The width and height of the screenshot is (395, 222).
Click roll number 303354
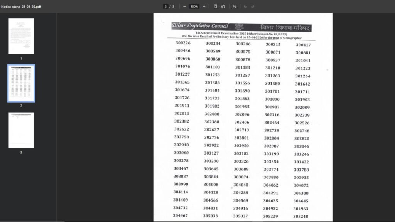pos(271,161)
